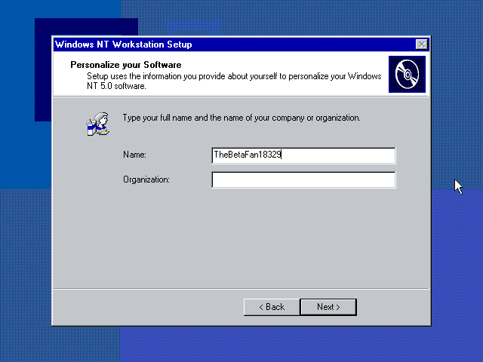Click the 'Name:' label
483x362 pixels.
[134, 155]
